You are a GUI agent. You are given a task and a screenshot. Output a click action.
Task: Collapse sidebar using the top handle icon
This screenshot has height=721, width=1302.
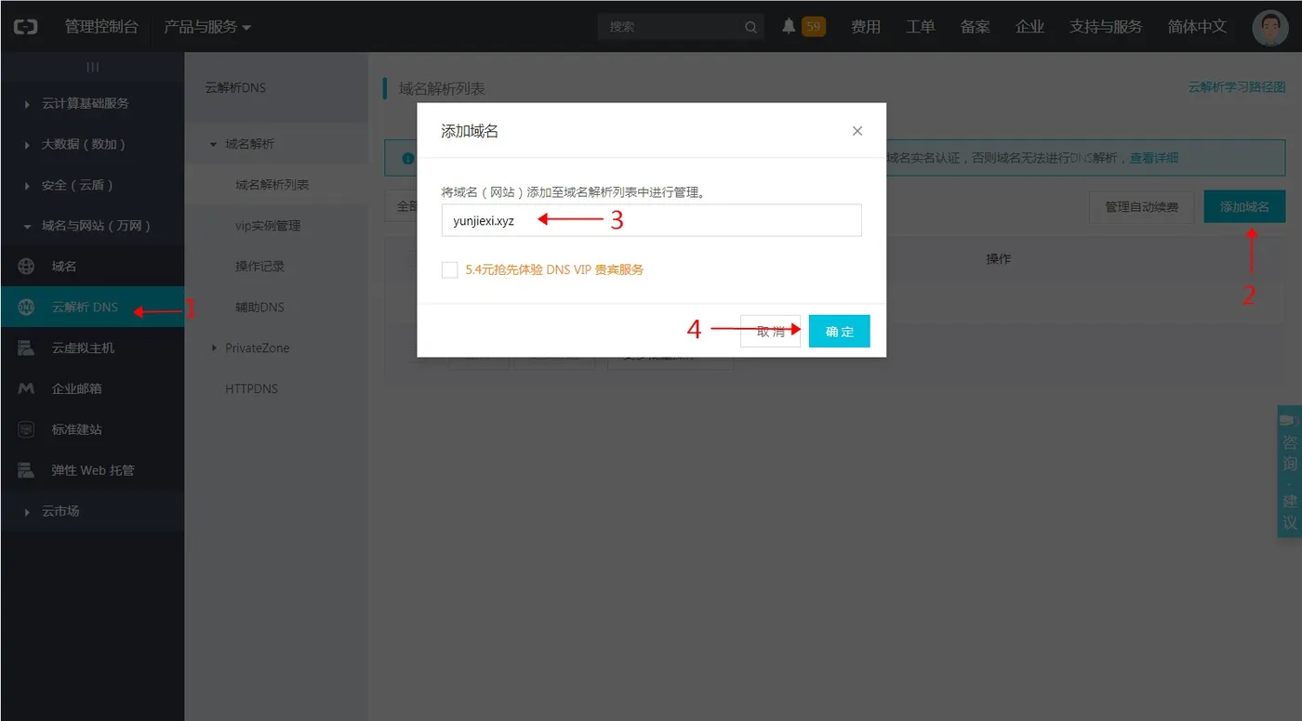point(92,67)
